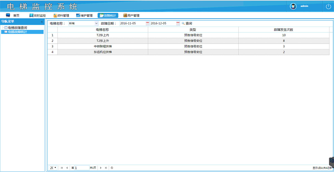Switch to 实时监控 menu tab
The height and width of the screenshot is (172, 334).
click(38, 16)
